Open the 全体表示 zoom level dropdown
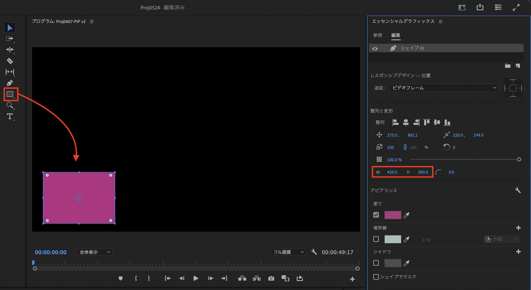 click(94, 252)
